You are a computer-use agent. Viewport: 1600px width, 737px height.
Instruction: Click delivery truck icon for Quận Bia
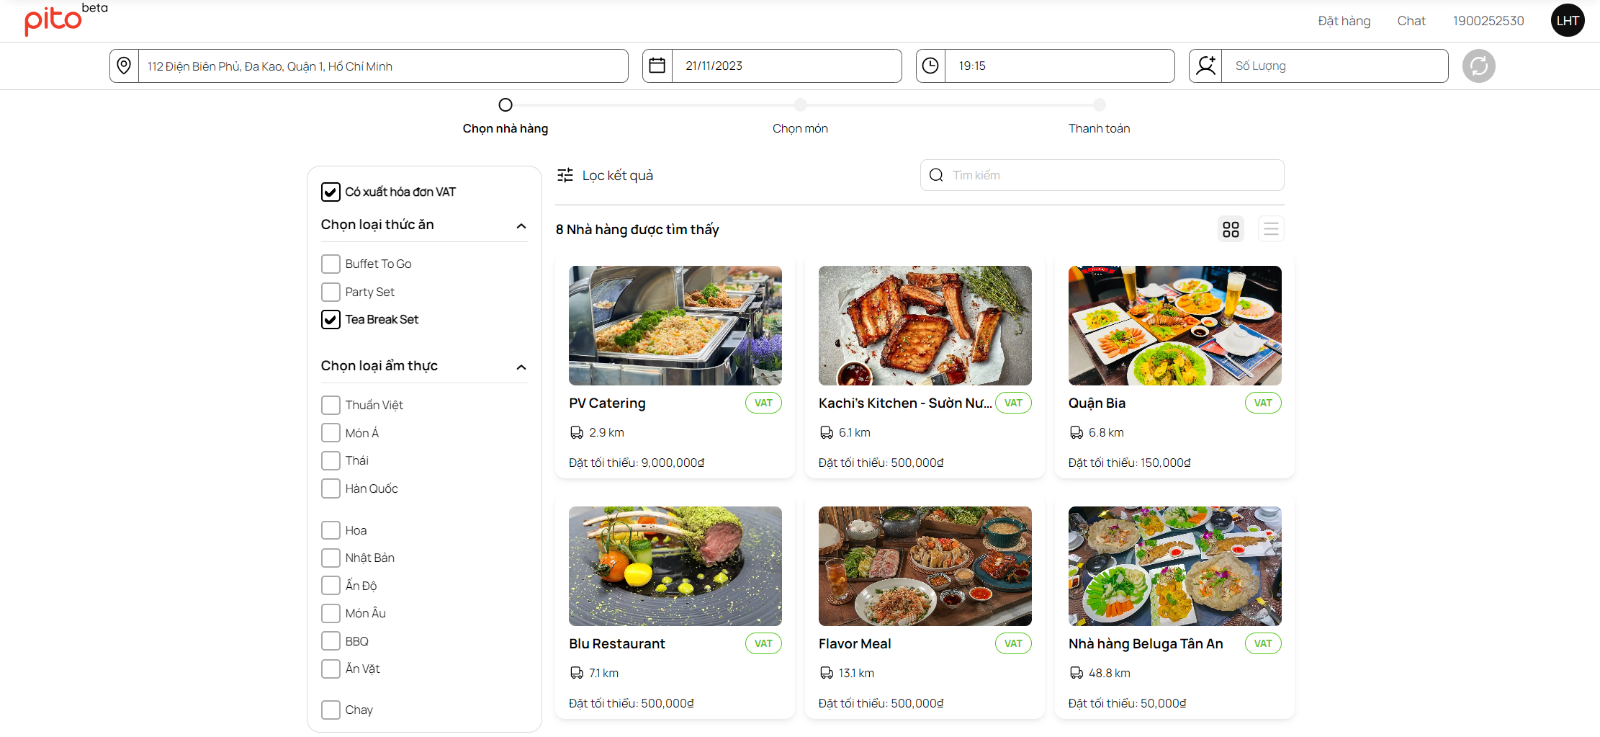click(x=1077, y=432)
